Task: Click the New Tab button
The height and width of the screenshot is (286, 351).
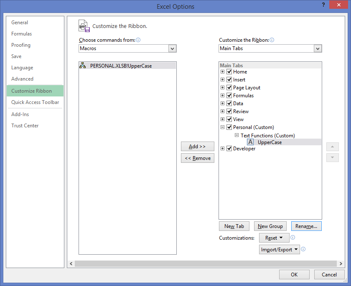Action: (x=234, y=226)
